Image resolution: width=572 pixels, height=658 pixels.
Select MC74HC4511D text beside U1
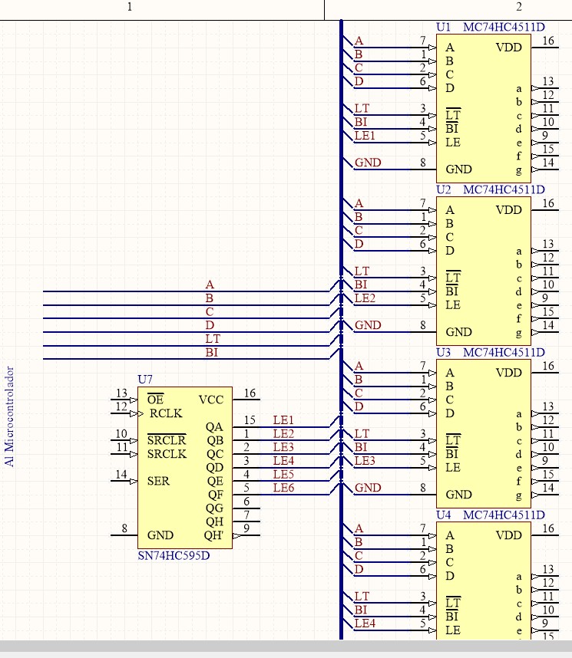[504, 27]
